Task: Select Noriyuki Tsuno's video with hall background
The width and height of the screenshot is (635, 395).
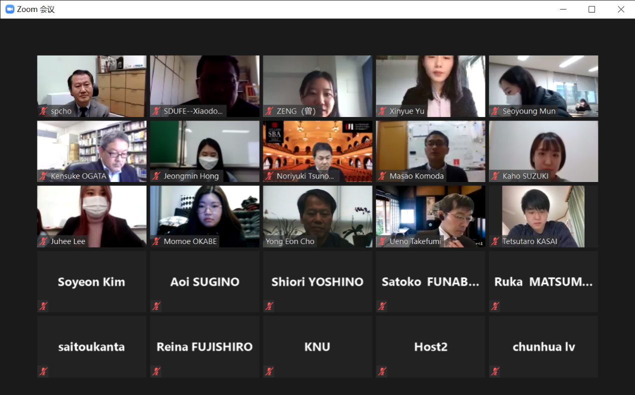Action: pyautogui.click(x=318, y=151)
